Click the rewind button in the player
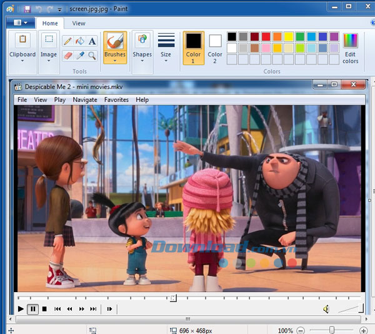 tap(69, 309)
